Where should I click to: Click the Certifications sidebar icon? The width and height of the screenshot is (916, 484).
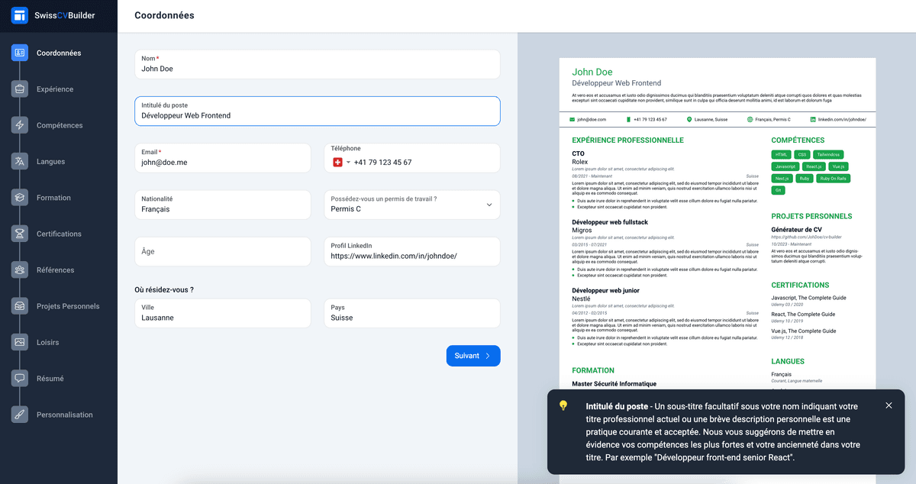point(20,234)
